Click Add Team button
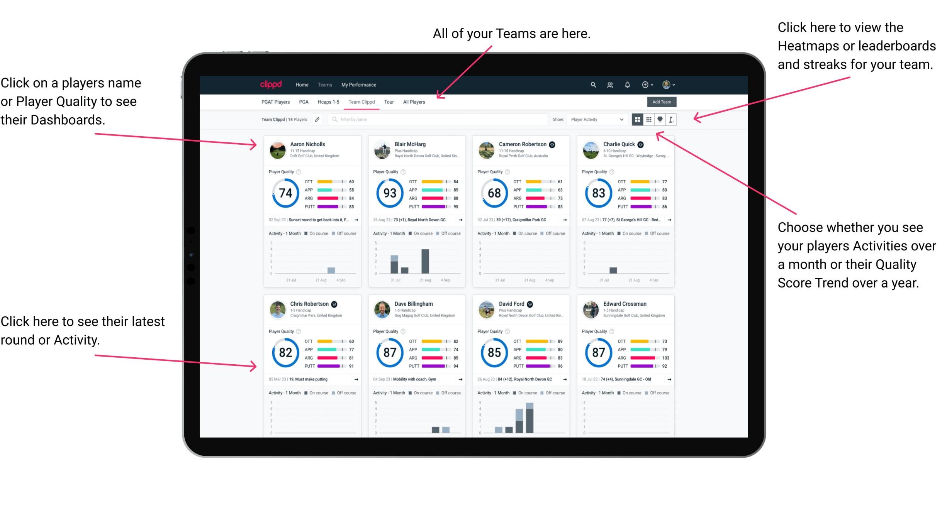This screenshot has width=947, height=509. coord(662,102)
